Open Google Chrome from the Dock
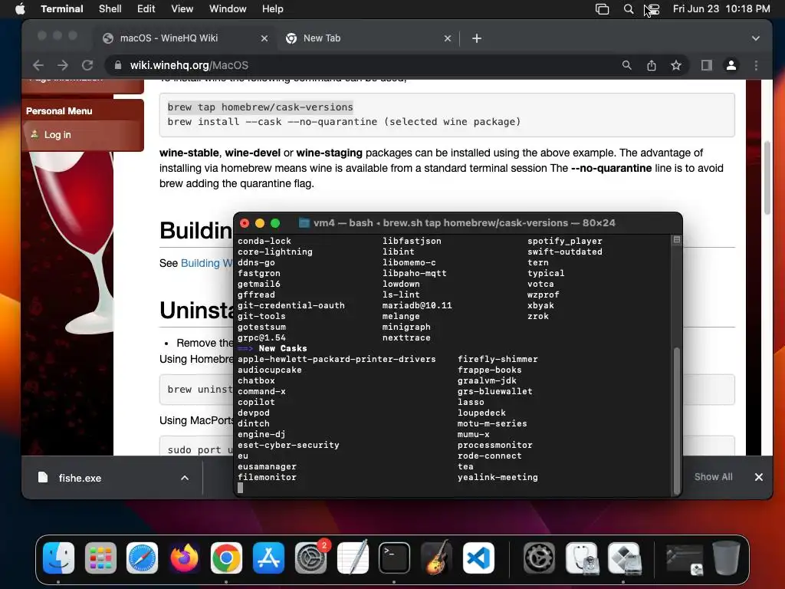 pyautogui.click(x=226, y=558)
